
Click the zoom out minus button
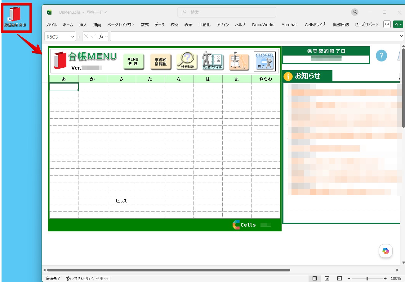point(349,279)
